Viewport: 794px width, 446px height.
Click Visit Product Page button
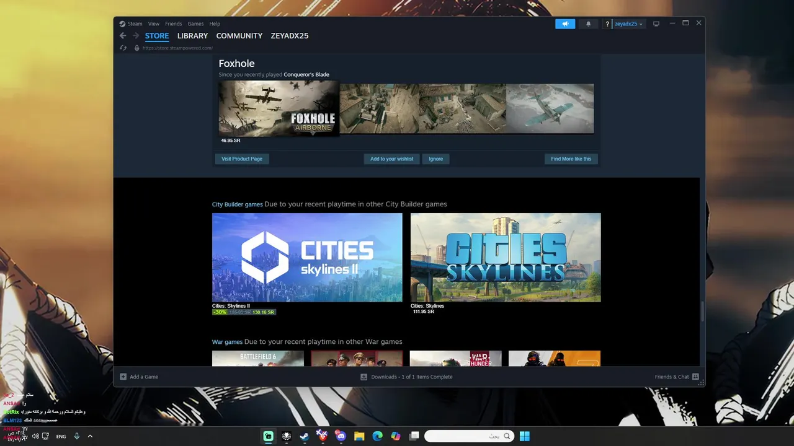pos(242,159)
